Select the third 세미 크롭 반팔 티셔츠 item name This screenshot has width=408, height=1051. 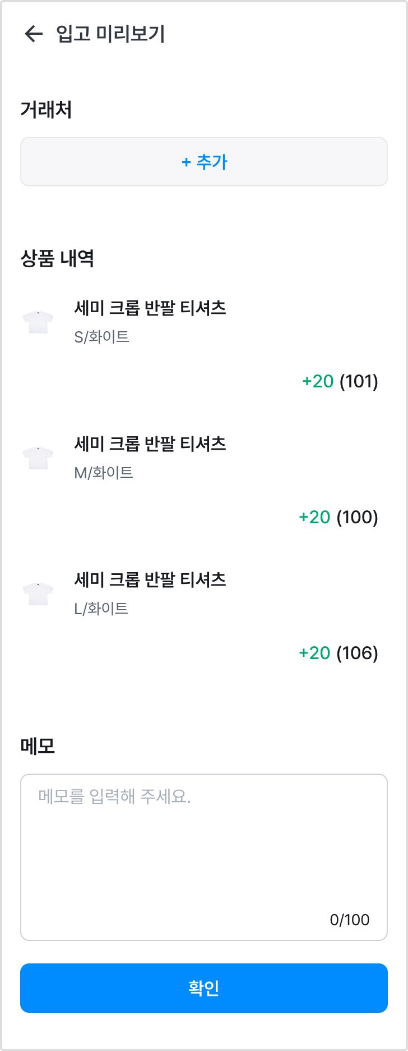tap(150, 579)
